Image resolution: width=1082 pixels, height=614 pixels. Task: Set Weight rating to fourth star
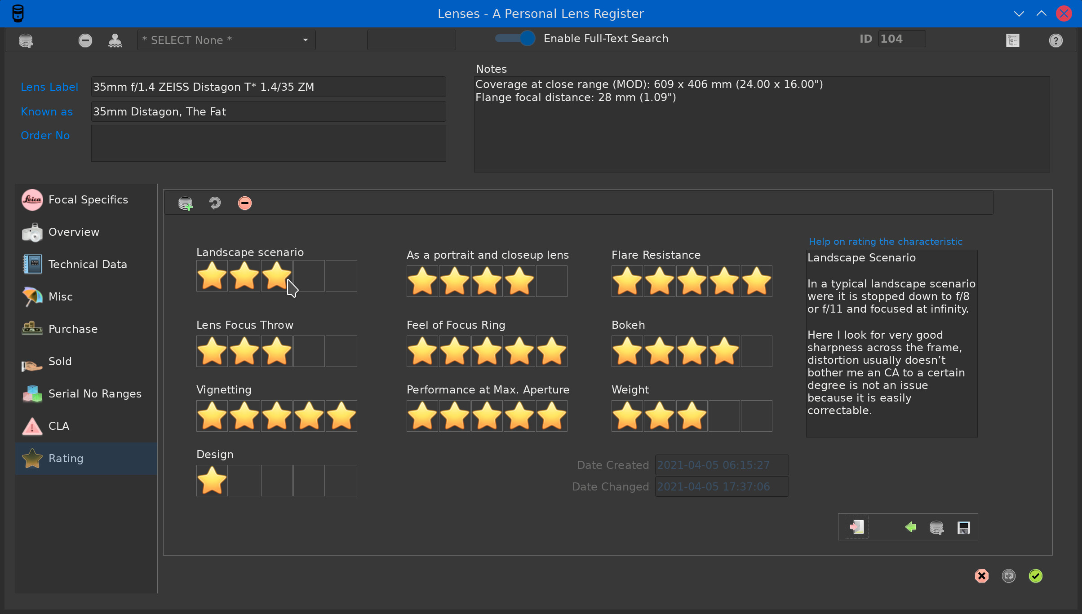coord(724,416)
